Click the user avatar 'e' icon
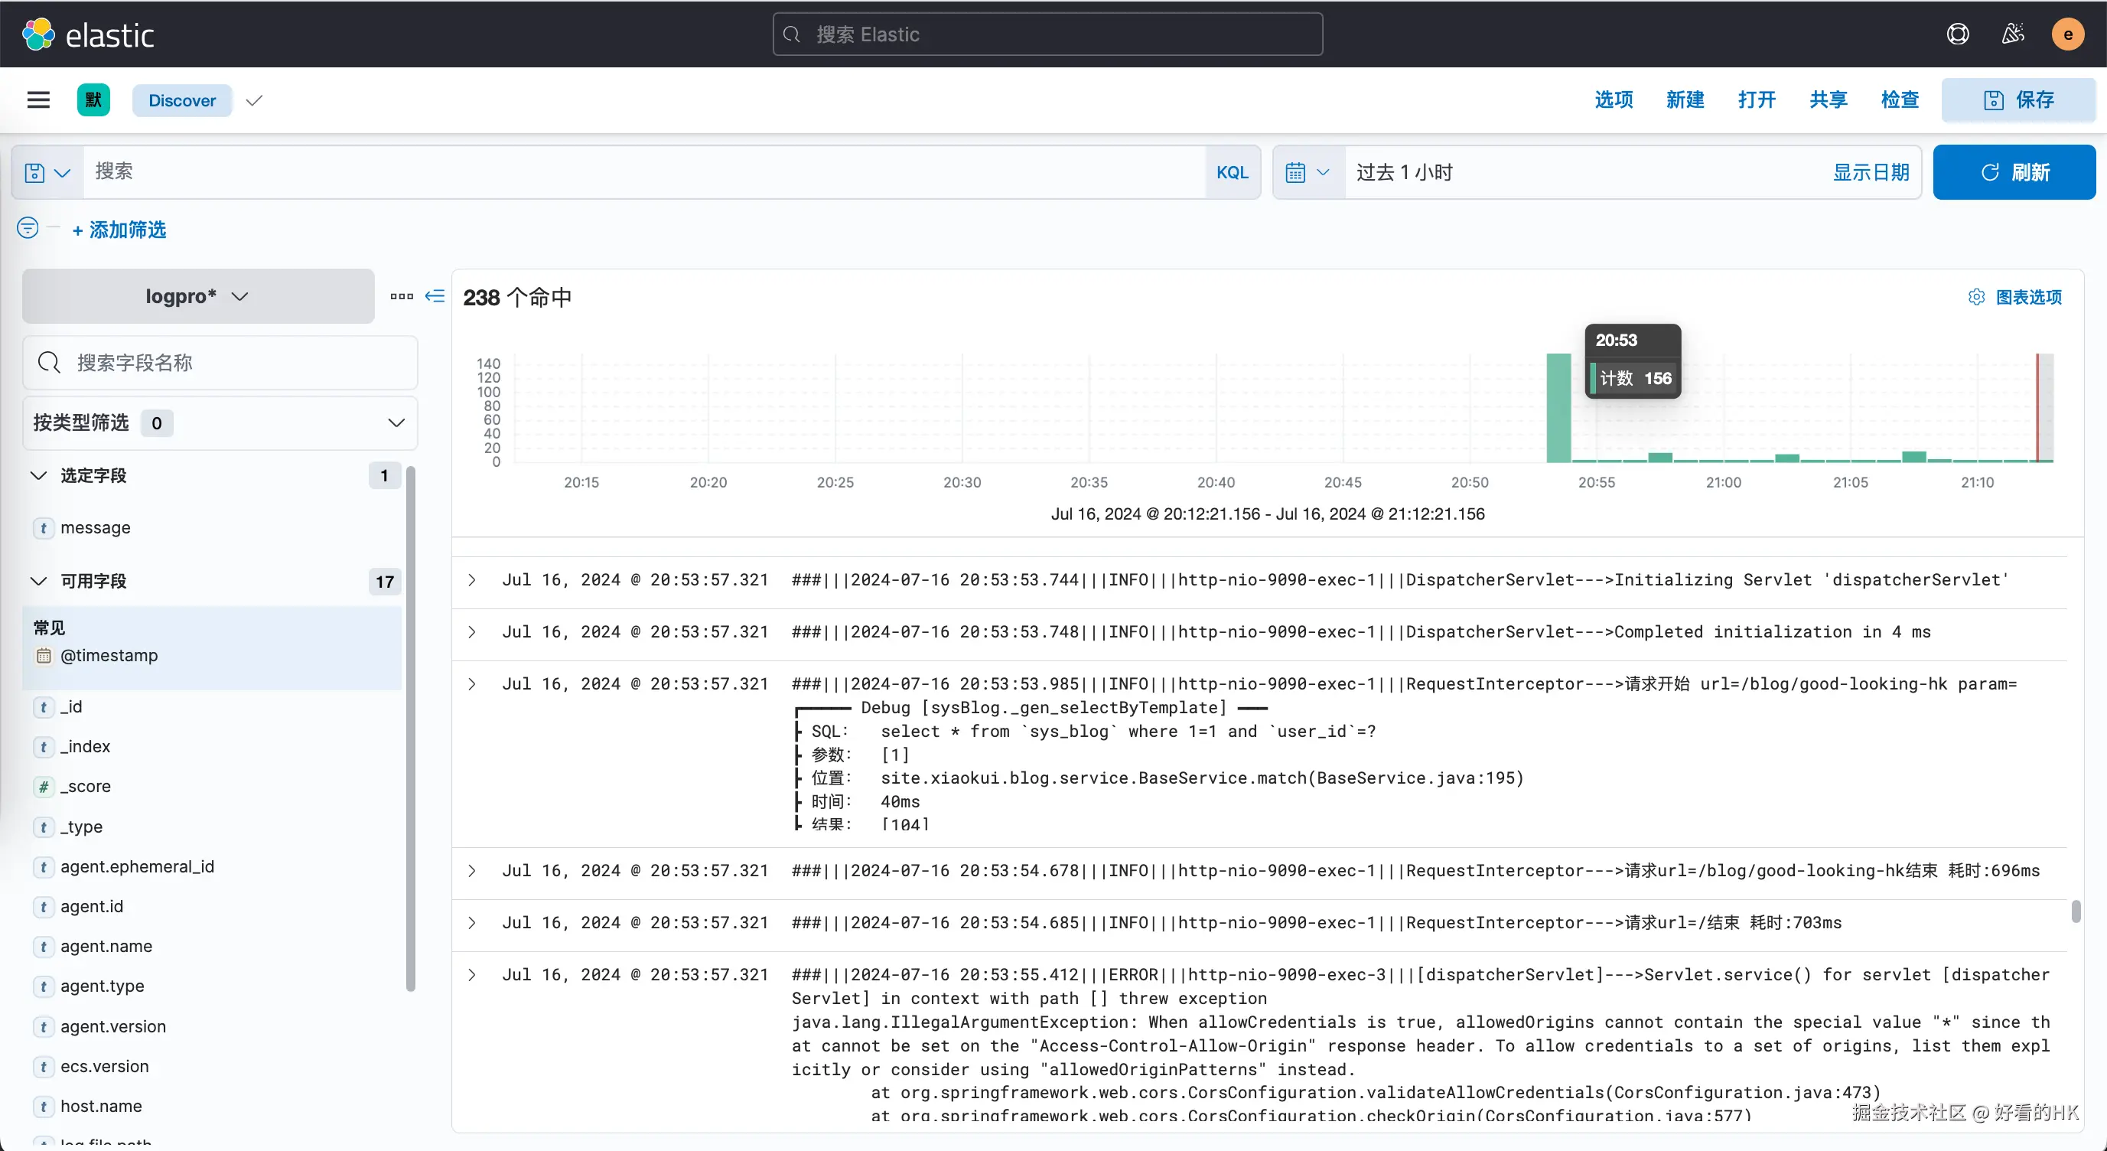Screen dimensions: 2107x1151 pyautogui.click(x=2067, y=34)
